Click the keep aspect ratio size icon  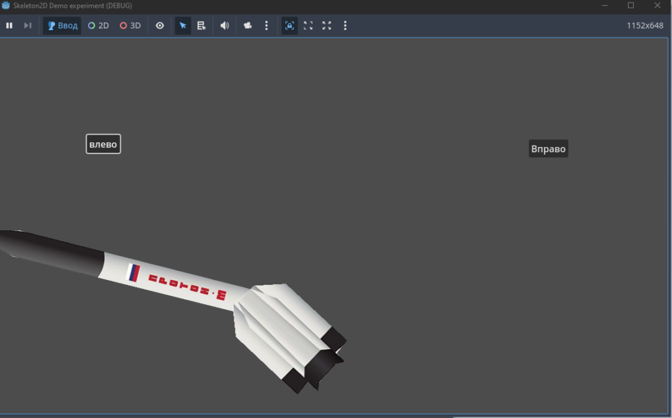click(x=308, y=26)
